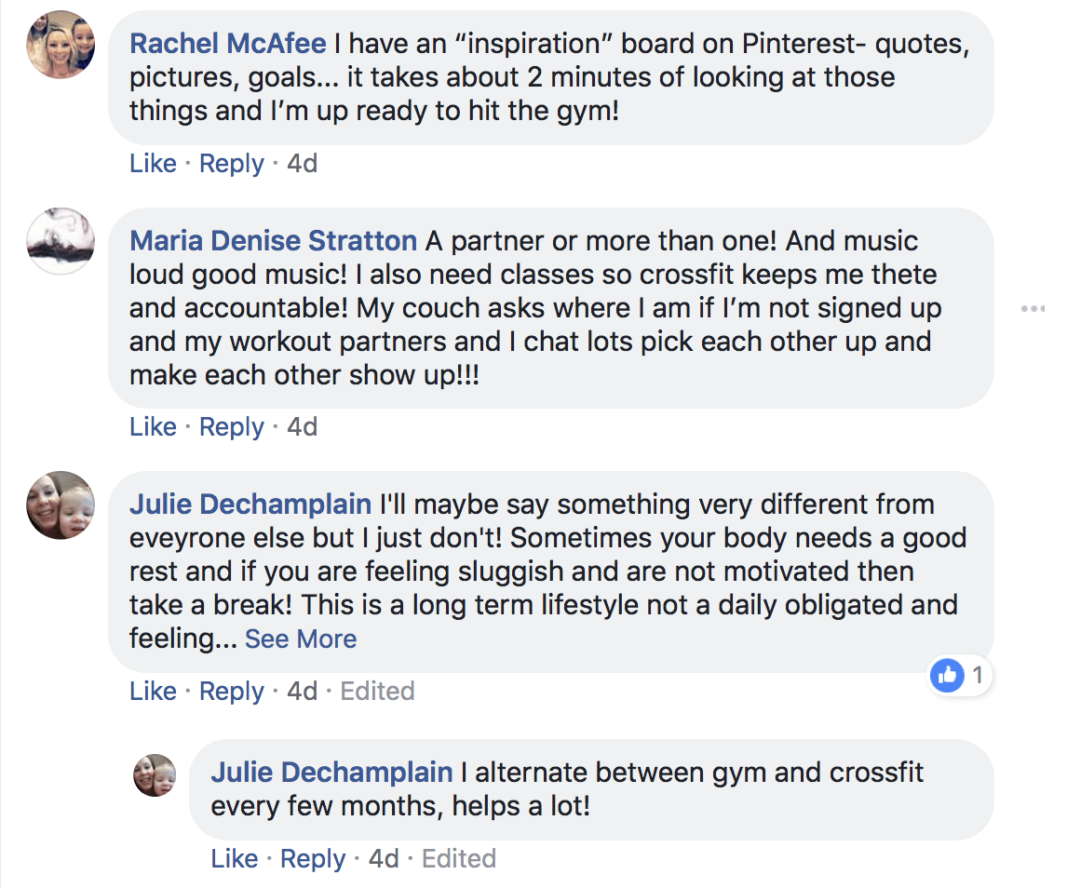Like Maria Denise Stratton's comment
Viewport: 1067px width, 888px height.
click(153, 426)
